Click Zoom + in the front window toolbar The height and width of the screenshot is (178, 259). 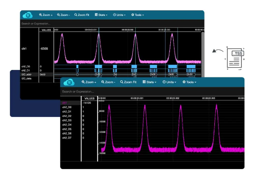(x=89, y=82)
